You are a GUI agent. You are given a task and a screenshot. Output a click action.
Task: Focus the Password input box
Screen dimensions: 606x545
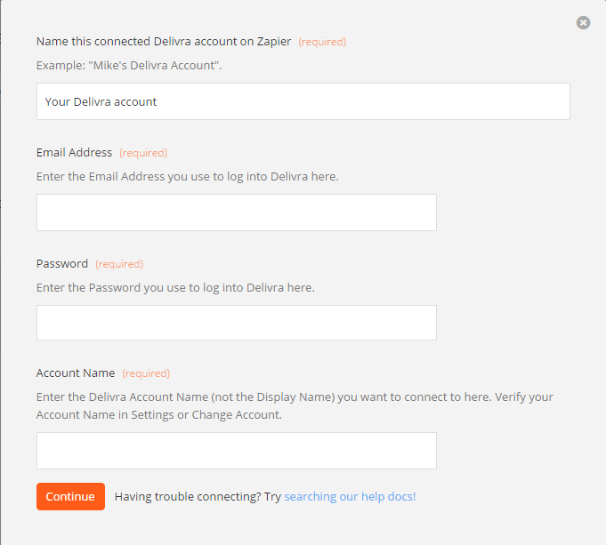point(237,323)
